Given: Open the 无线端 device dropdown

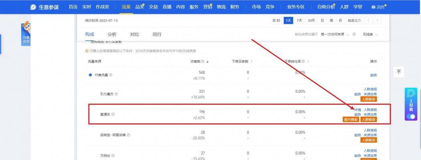Looking at the screenshot, I should point(370,34).
